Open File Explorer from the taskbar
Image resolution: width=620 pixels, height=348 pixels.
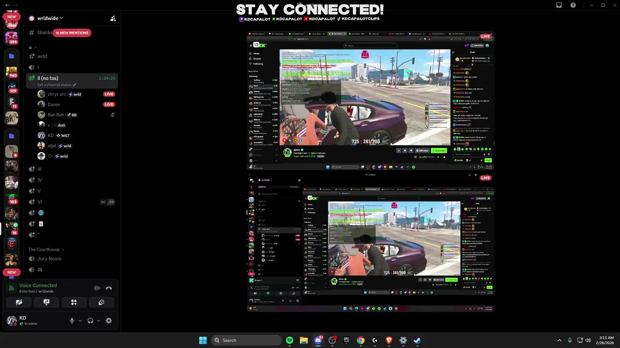pos(304,340)
